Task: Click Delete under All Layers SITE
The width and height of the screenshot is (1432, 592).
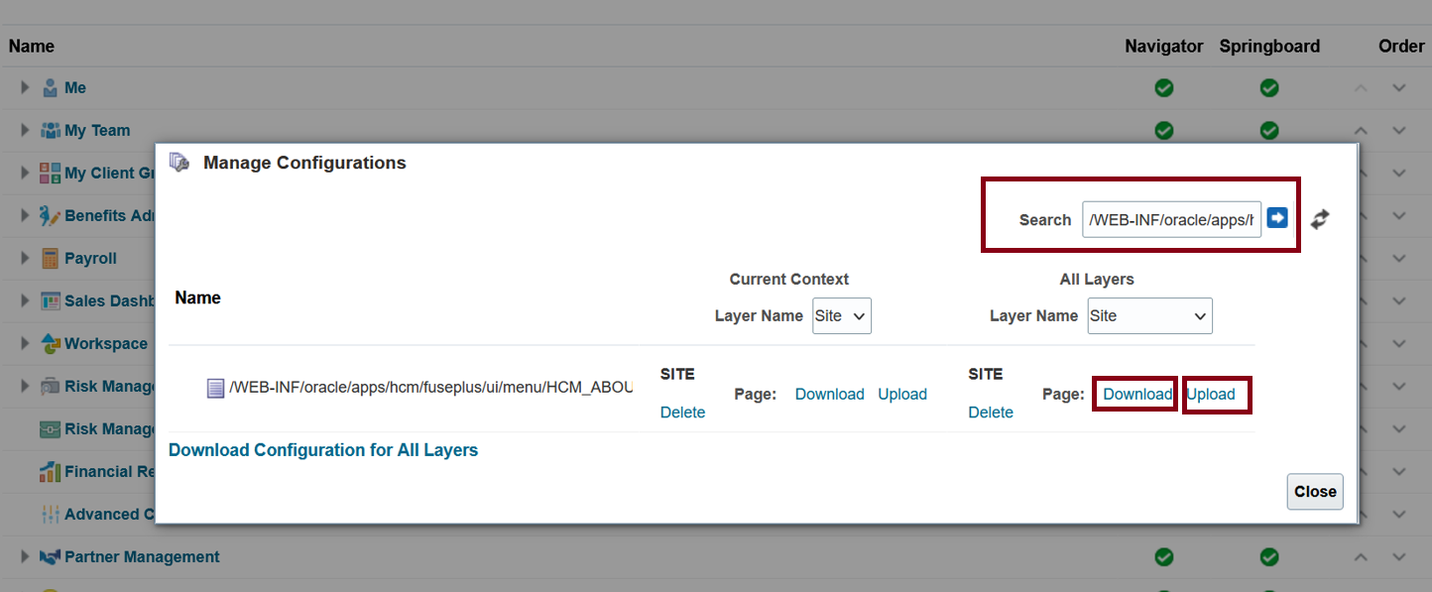Action: pos(991,413)
